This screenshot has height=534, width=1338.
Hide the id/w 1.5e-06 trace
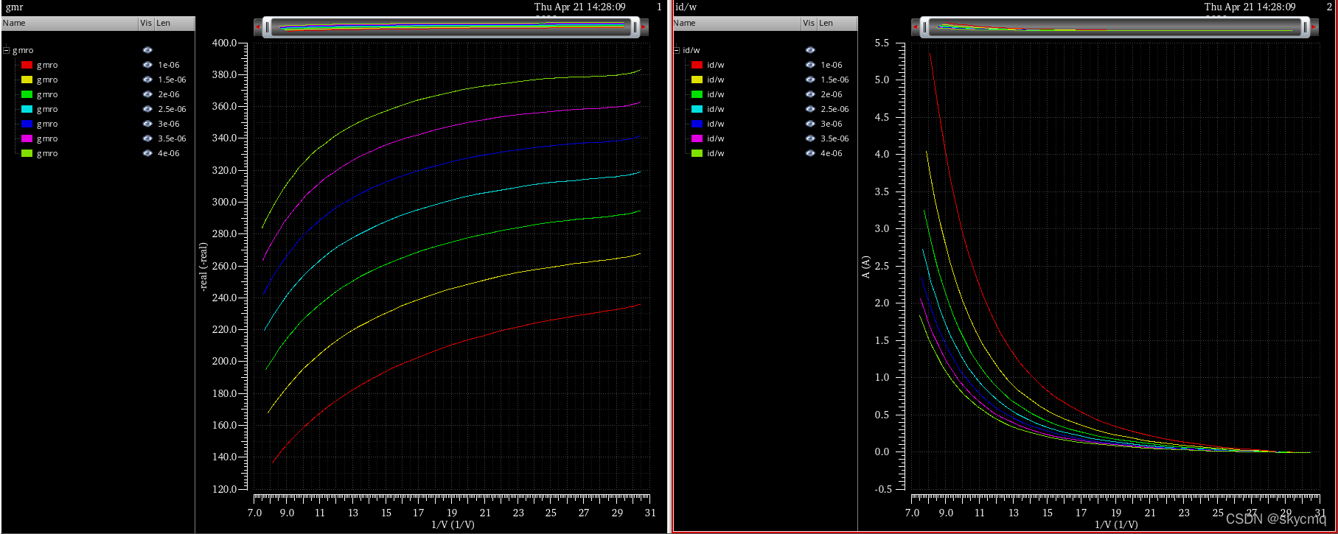click(x=810, y=80)
